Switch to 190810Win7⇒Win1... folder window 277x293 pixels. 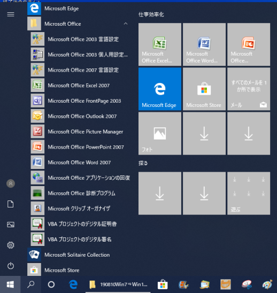pos(118,284)
